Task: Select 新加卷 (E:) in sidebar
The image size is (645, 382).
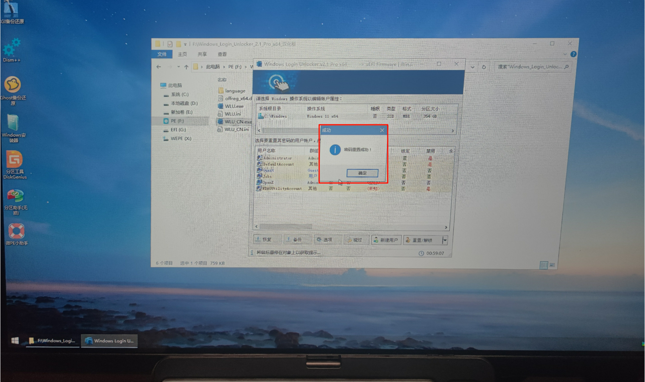Action: coord(178,112)
